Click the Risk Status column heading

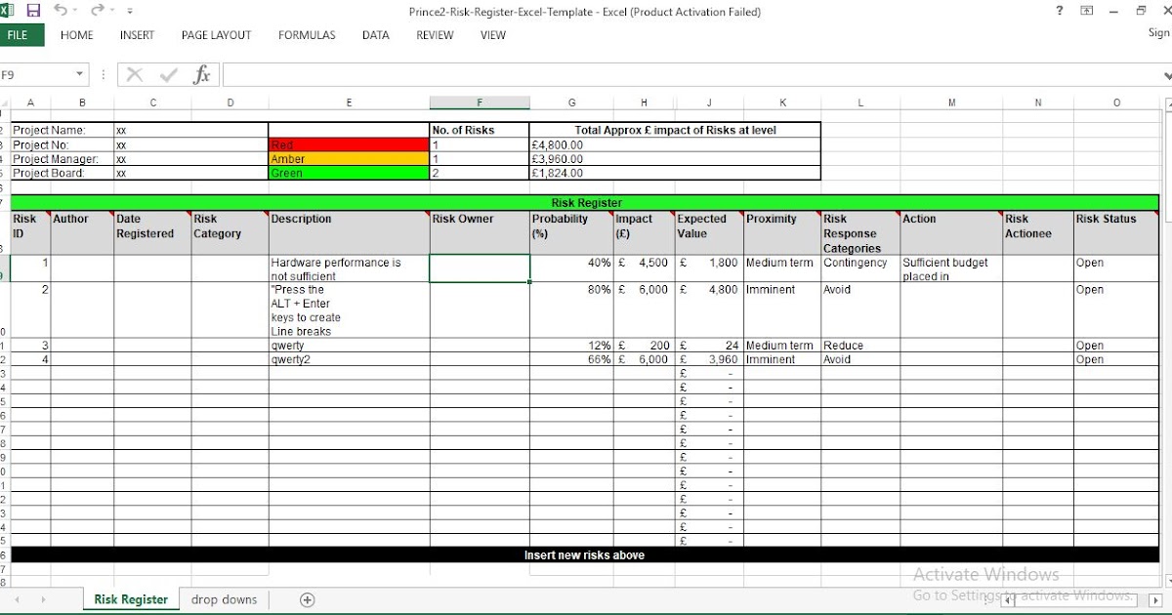(x=1116, y=233)
